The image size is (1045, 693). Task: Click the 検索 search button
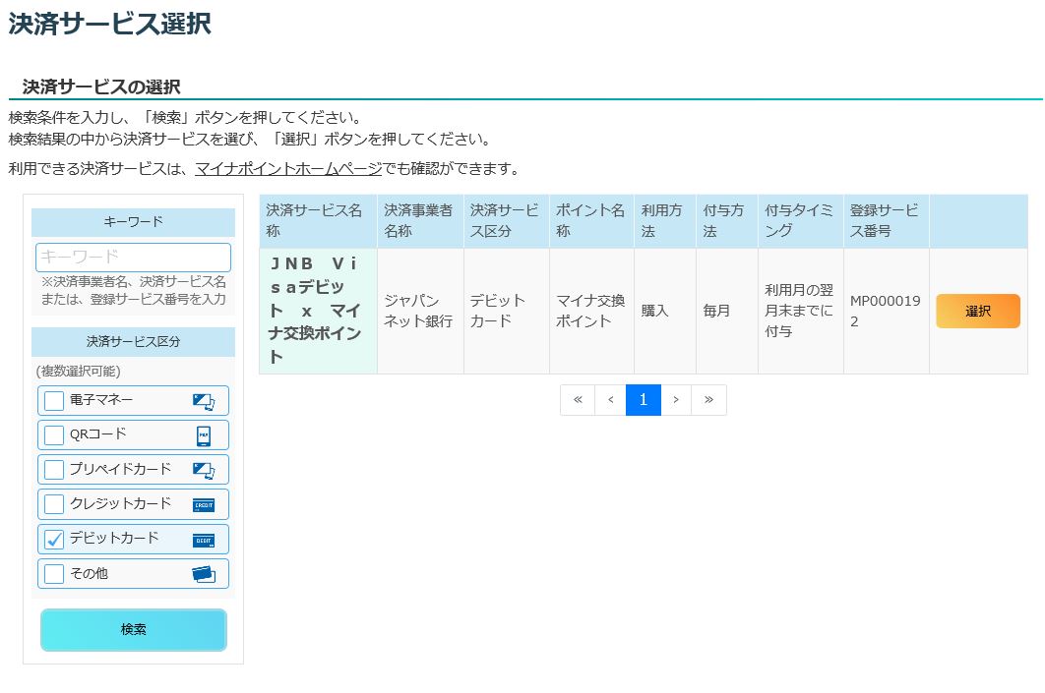(133, 630)
